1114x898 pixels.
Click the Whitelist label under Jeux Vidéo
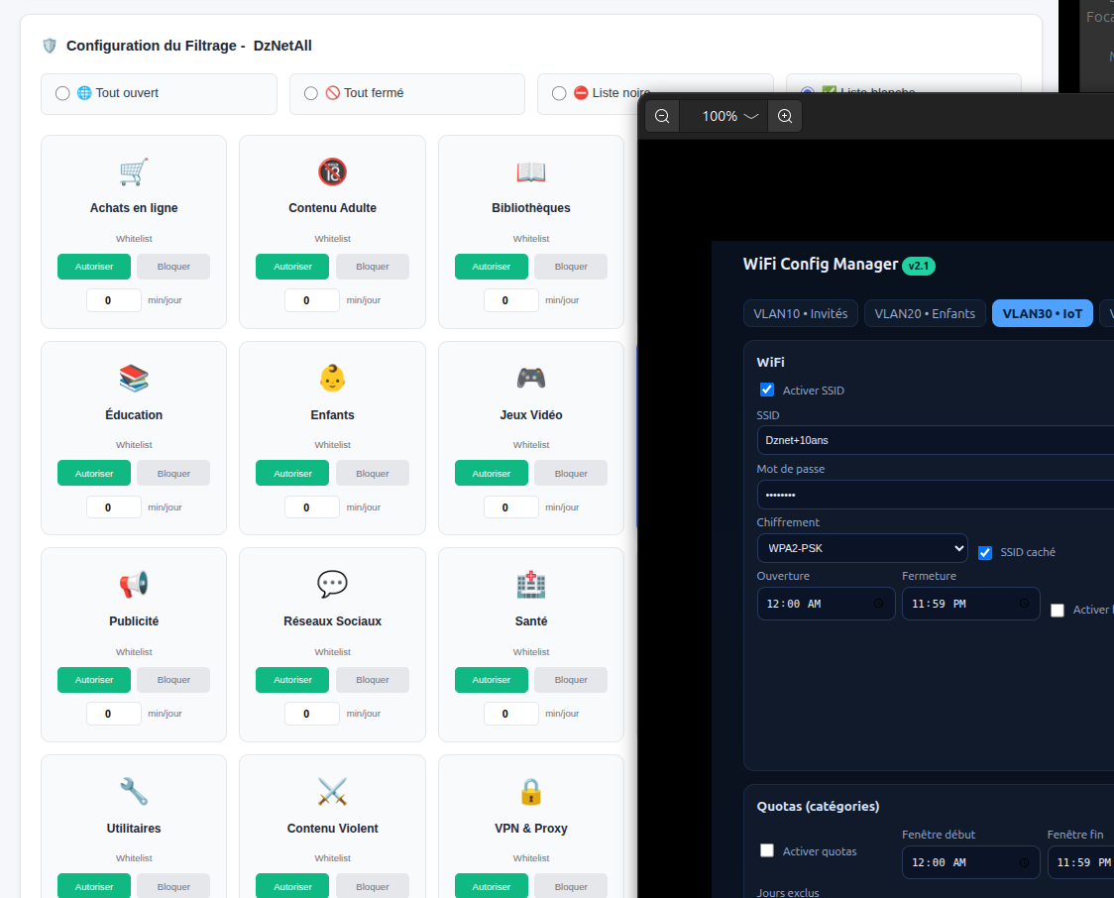click(530, 445)
